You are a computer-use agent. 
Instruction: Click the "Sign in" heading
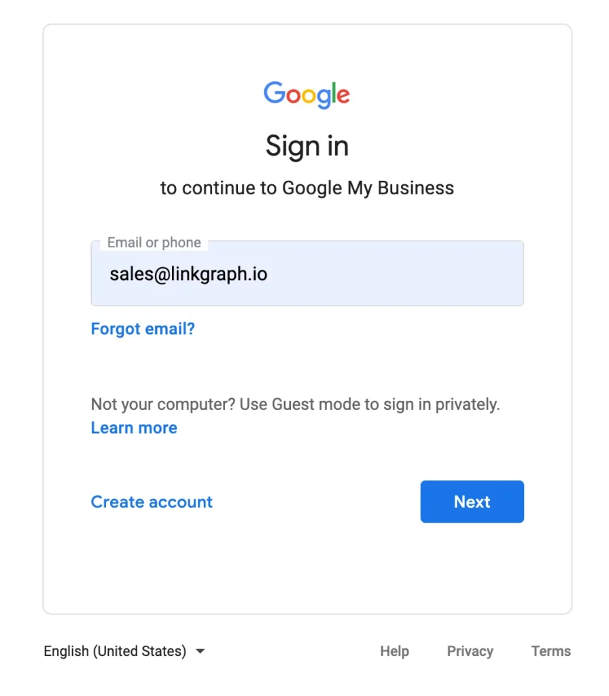pyautogui.click(x=307, y=146)
